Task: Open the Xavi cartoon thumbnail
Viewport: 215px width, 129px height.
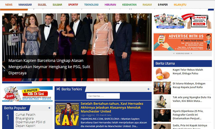Action: pyautogui.click(x=67, y=114)
